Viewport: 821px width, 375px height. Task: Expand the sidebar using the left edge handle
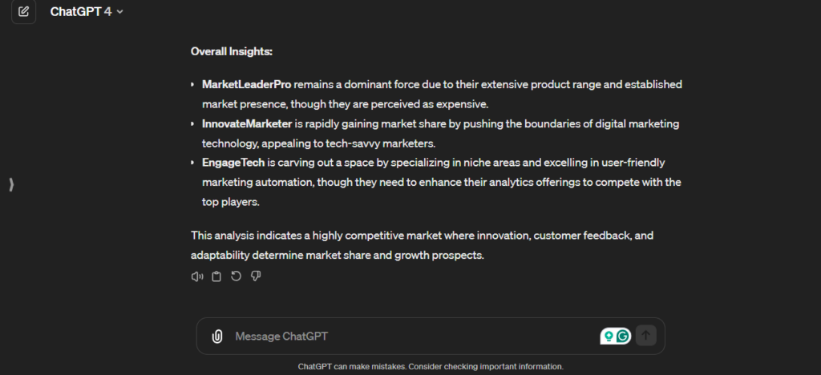[11, 185]
